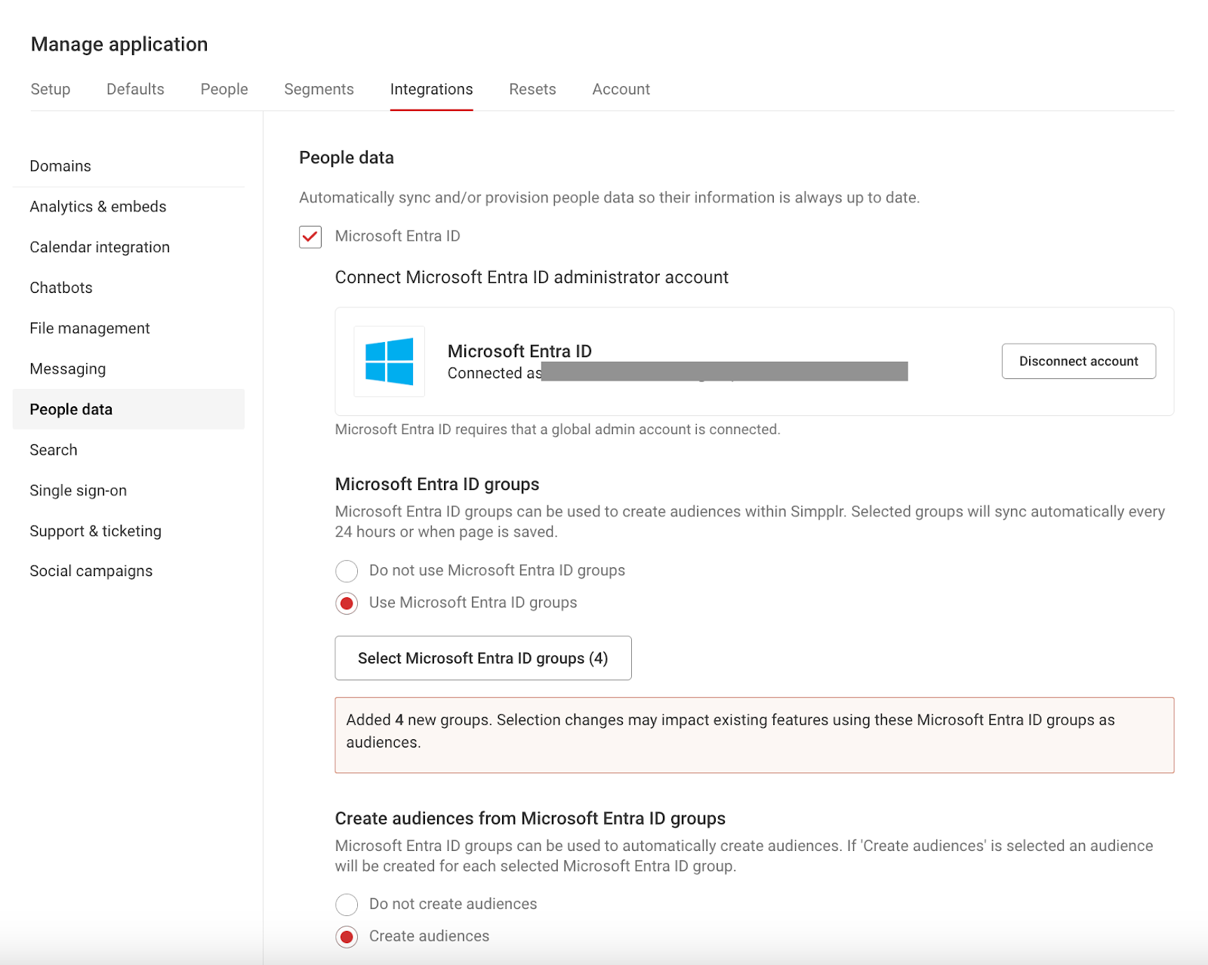Open Select Microsoft Entra ID groups (4)

pyautogui.click(x=483, y=658)
